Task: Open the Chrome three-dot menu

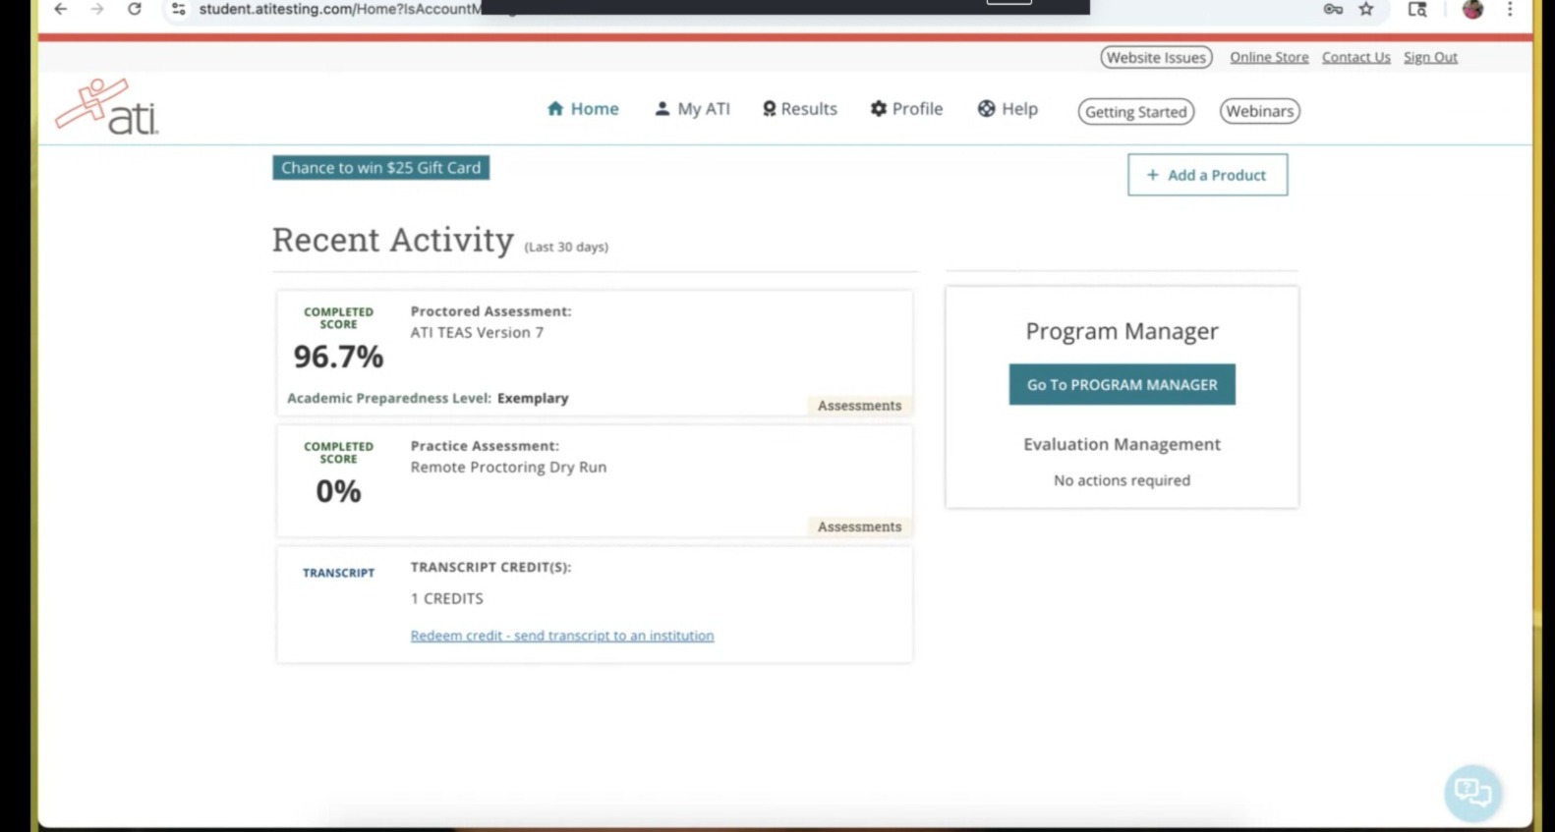Action: tap(1510, 9)
